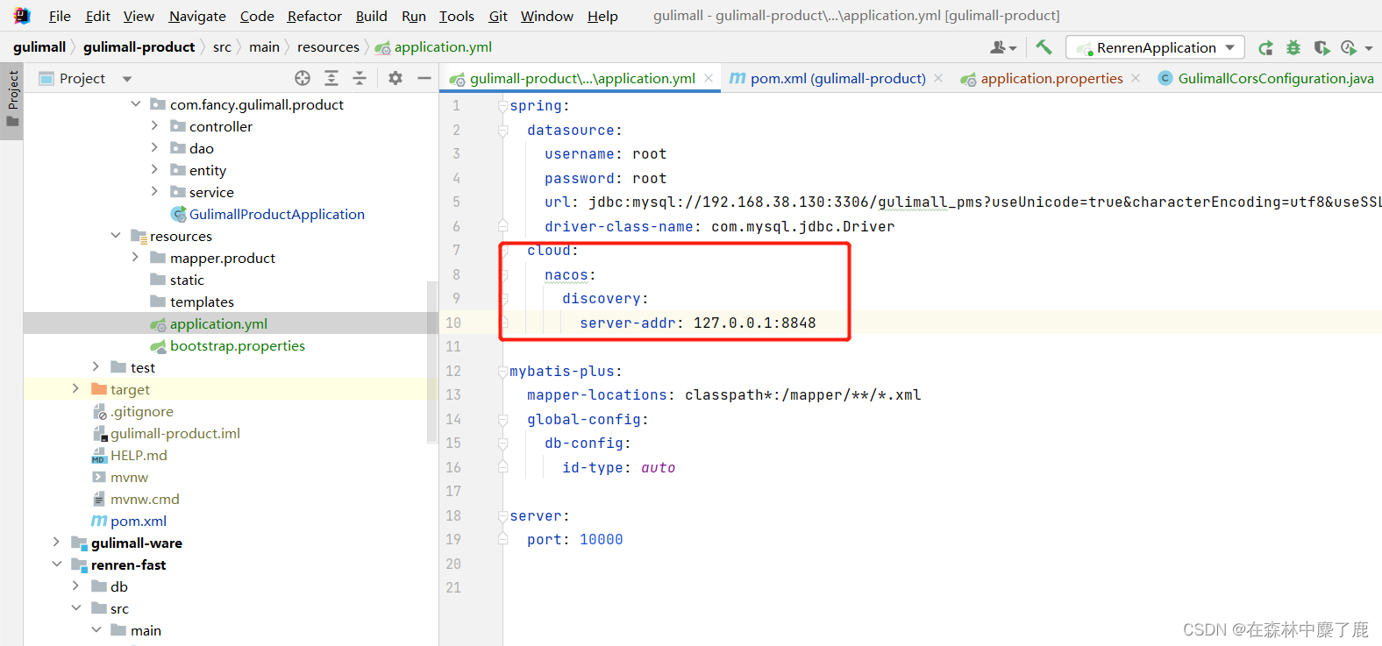
Task: Click resources in the breadcrumb bar
Action: coord(328,47)
